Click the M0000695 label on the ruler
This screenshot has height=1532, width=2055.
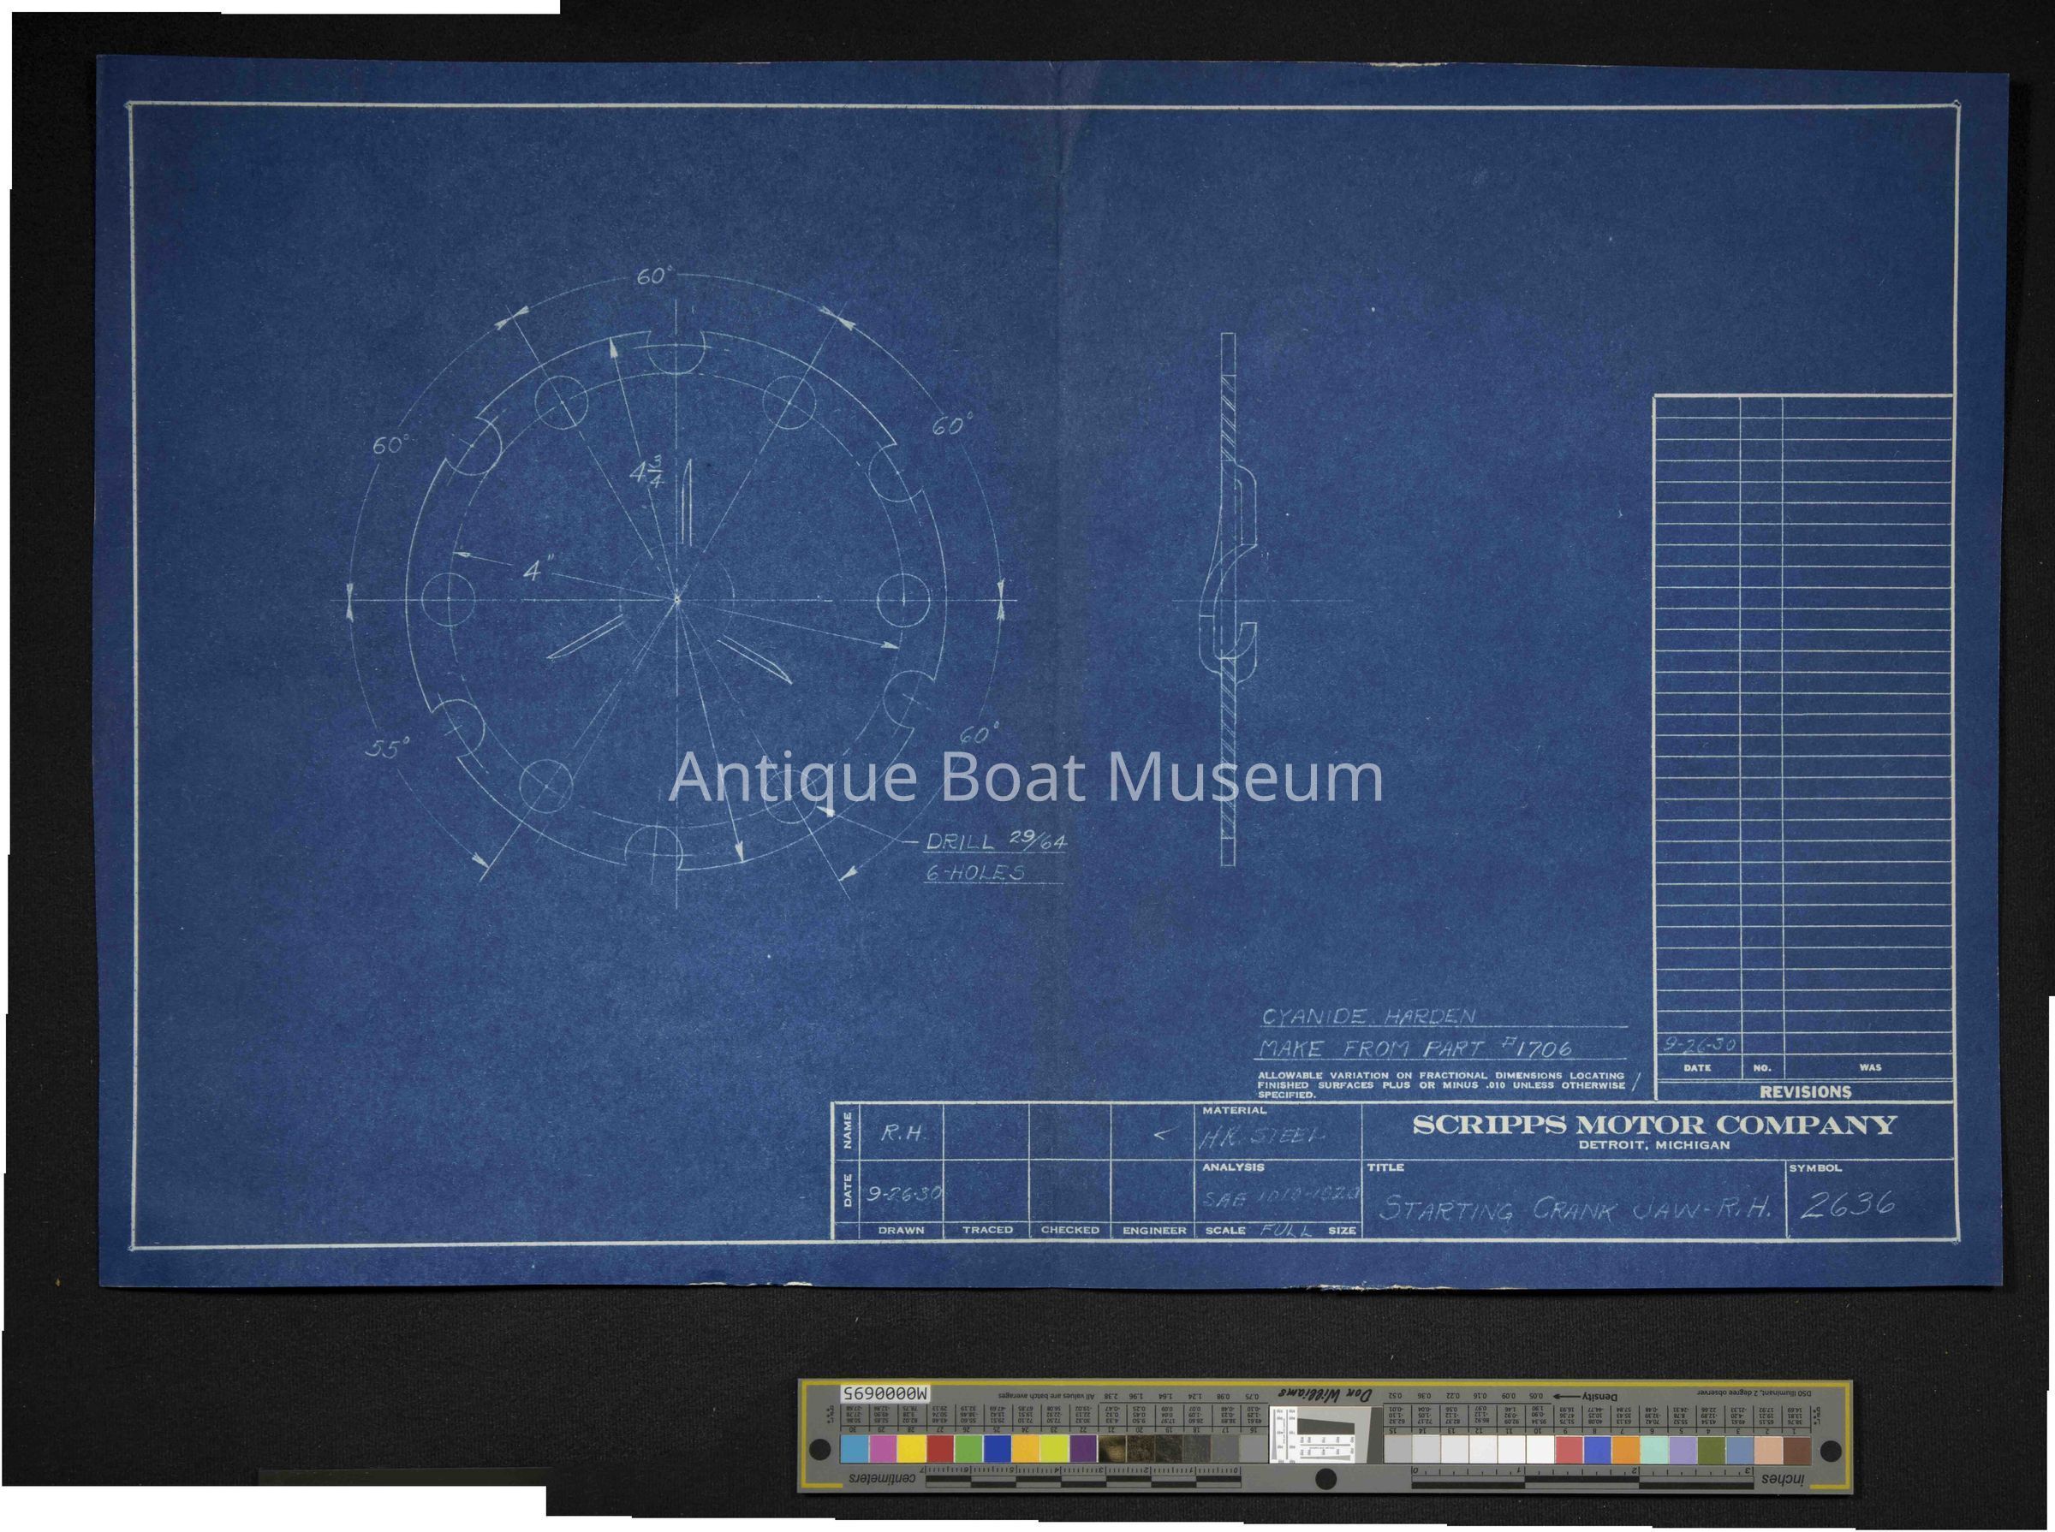pyautogui.click(x=884, y=1394)
